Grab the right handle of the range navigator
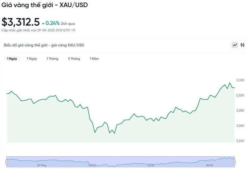The width and height of the screenshot is (247, 170). 235,162
